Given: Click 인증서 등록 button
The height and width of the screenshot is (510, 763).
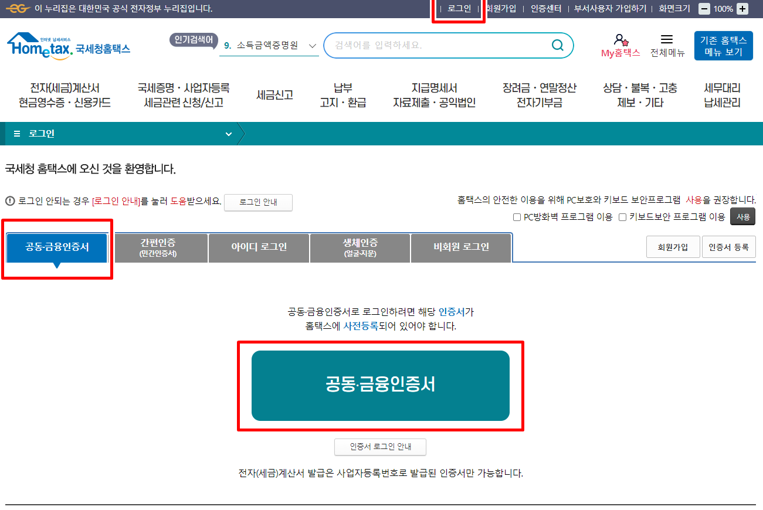Looking at the screenshot, I should 729,247.
